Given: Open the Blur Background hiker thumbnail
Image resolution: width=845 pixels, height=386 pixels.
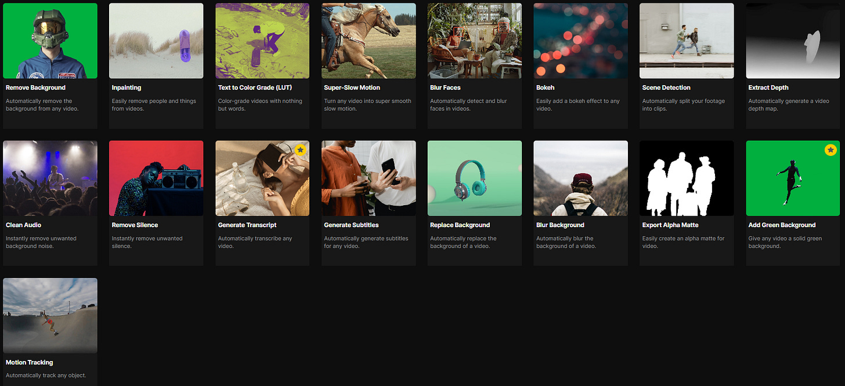Looking at the screenshot, I should point(581,178).
